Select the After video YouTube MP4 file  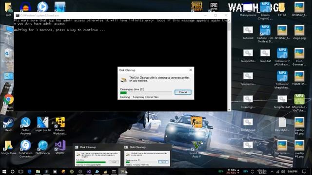(x=299, y=103)
